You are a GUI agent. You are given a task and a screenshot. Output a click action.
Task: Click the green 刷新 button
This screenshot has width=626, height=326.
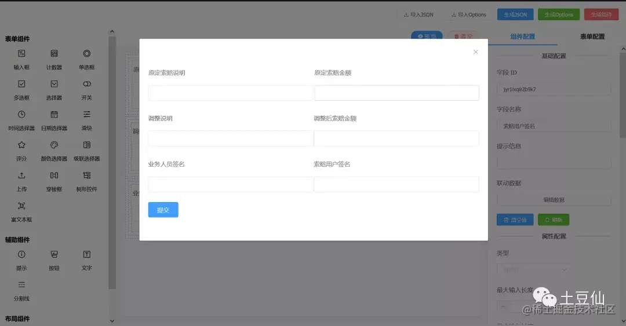pos(554,220)
